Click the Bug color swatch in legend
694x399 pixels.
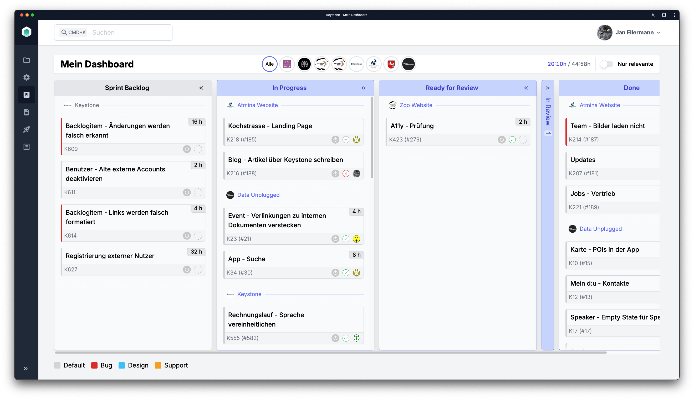click(x=95, y=365)
